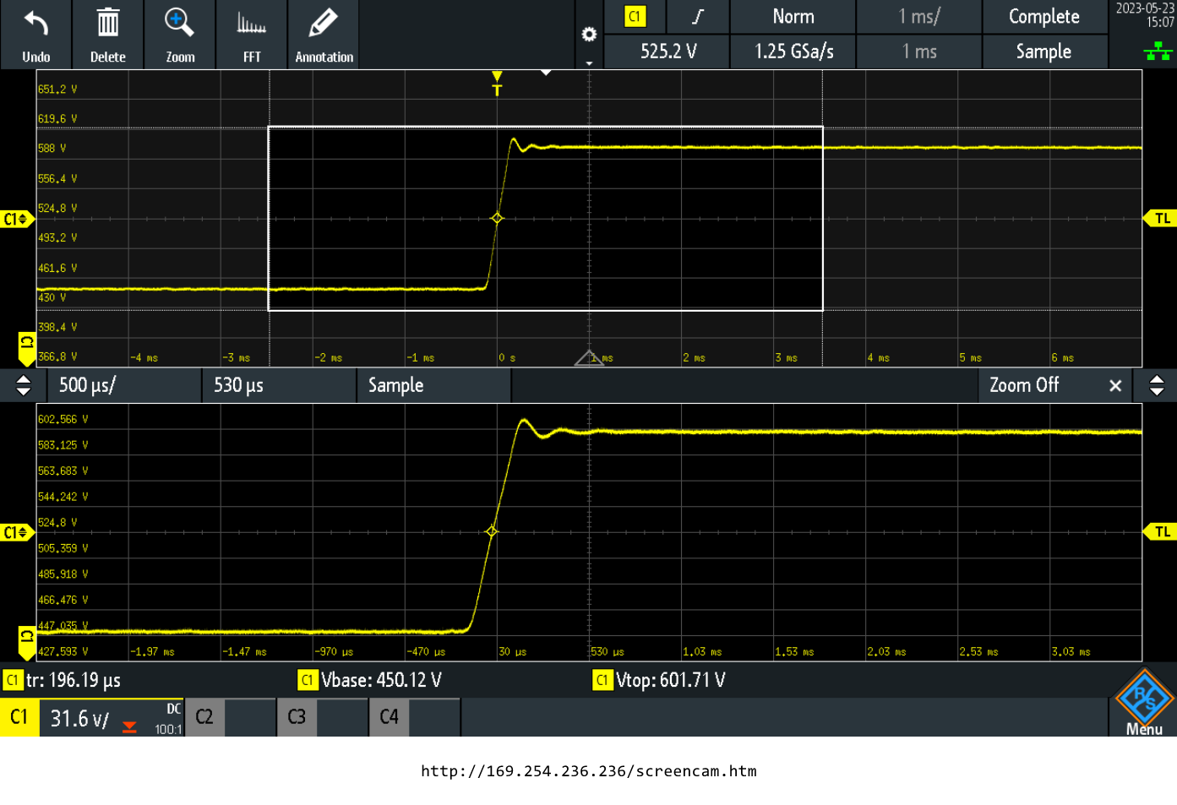
Task: Select the C4 channel tab
Action: point(389,715)
